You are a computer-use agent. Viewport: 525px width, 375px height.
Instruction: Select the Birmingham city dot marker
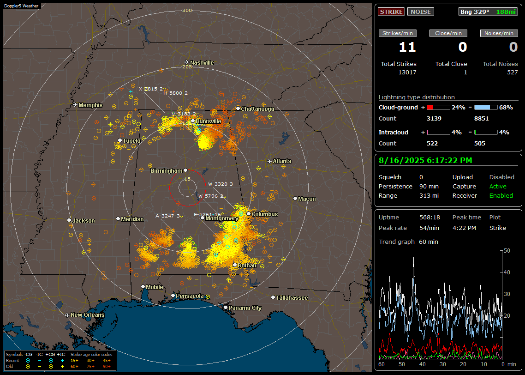pos(185,170)
